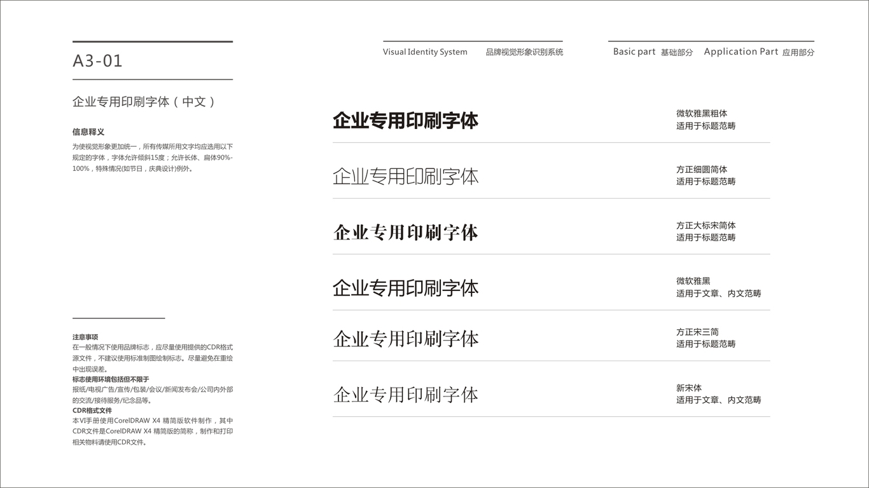This screenshot has width=869, height=488.
Task: Click the line starting 在一般情况下使用品牌标志
Action: 153,348
